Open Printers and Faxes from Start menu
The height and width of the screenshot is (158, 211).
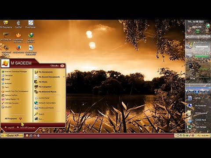pyautogui.click(x=44, y=108)
